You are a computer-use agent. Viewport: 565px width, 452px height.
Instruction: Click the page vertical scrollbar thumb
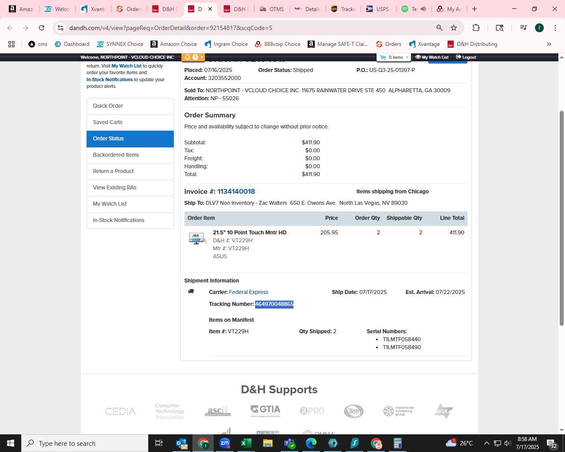[x=561, y=218]
